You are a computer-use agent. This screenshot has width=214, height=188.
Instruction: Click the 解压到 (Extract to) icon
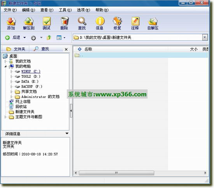[29, 23]
